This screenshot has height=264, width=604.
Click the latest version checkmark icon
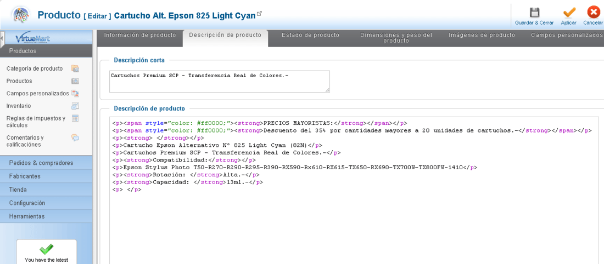[x=46, y=249]
